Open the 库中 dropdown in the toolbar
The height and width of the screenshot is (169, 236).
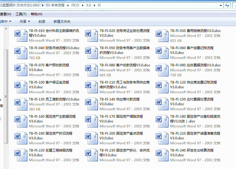[x=5, y=21]
